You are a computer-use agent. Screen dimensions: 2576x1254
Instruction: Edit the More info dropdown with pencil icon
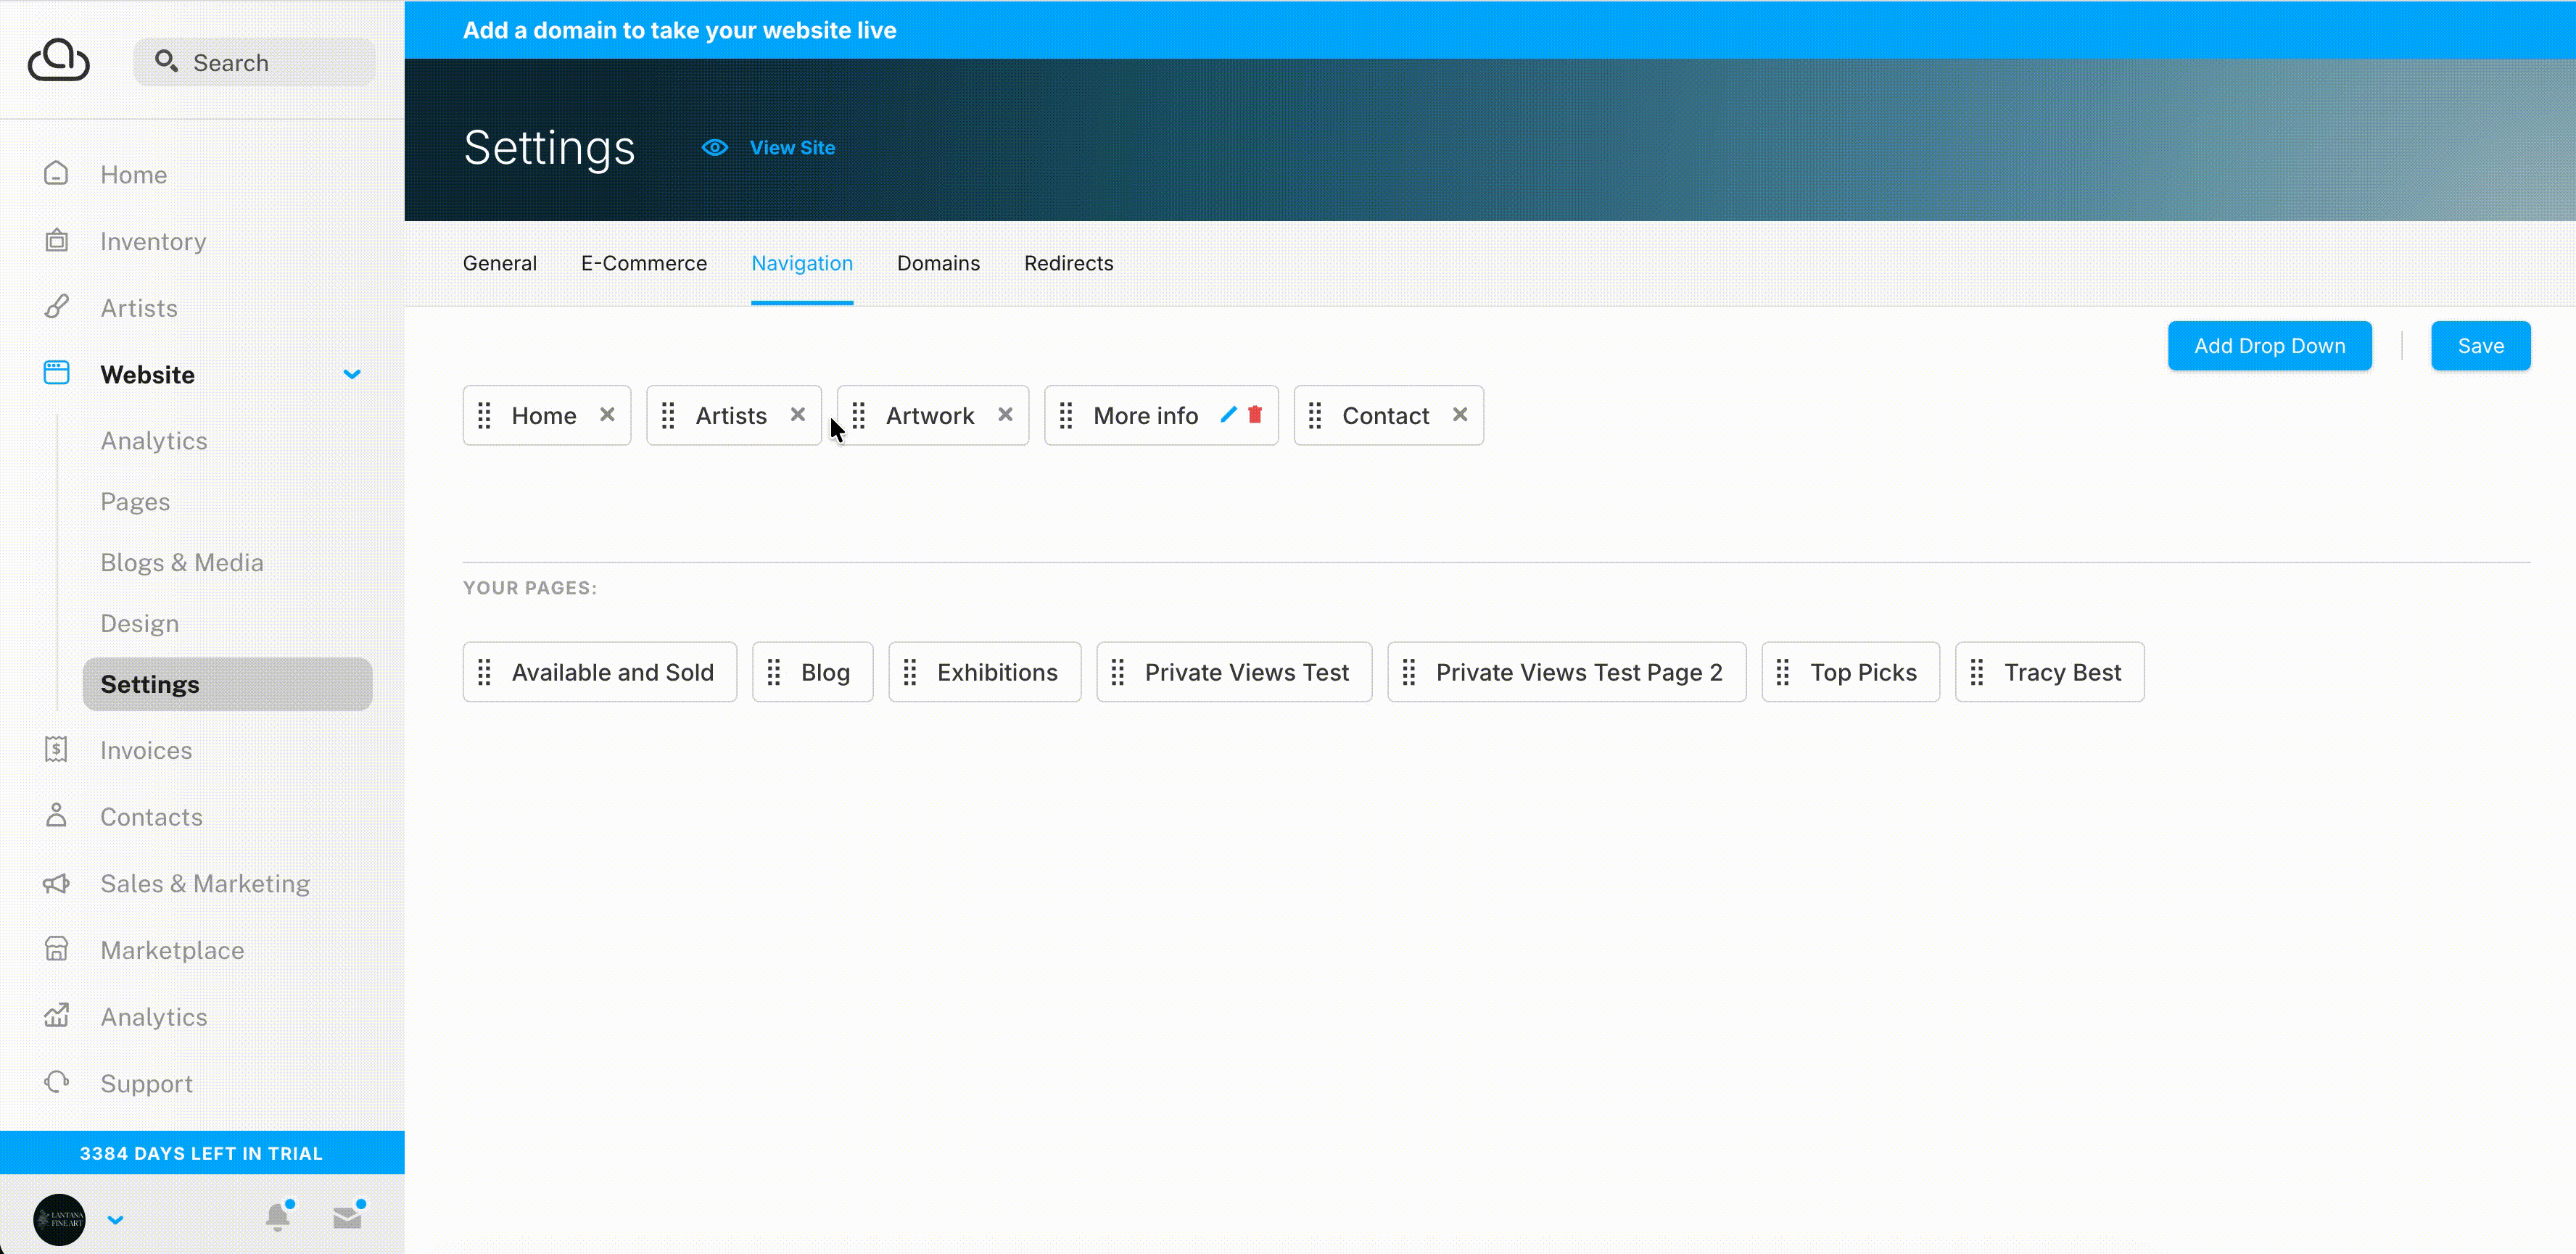[1228, 415]
